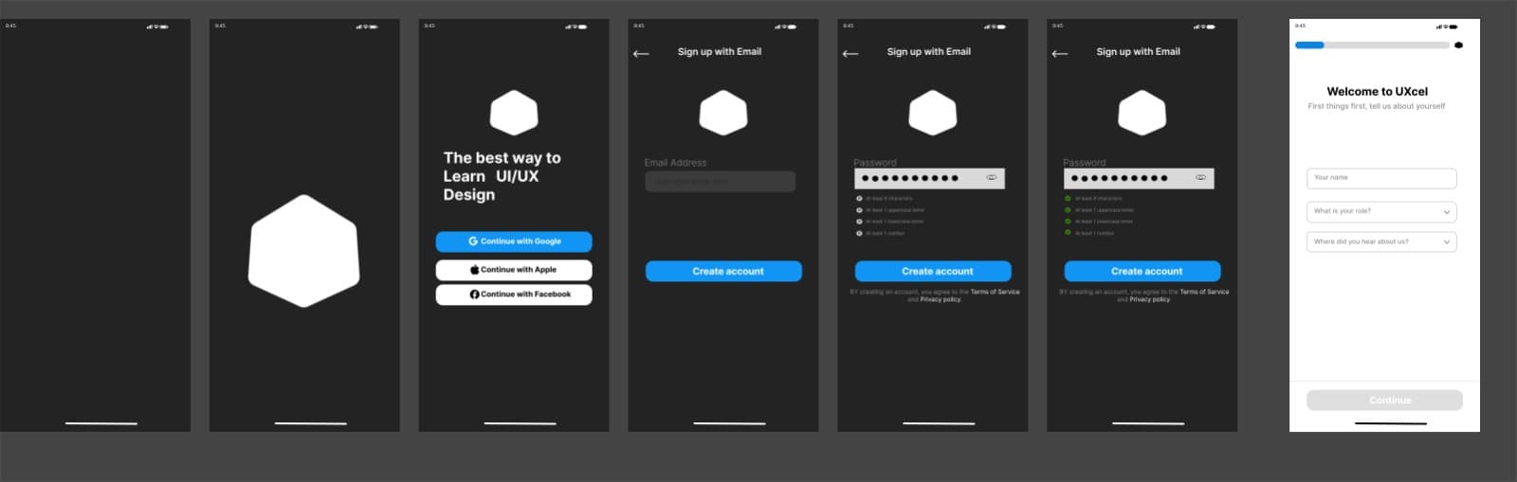This screenshot has height=482, width=1517.
Task: Select the large hexagon logo on the splash screen
Action: click(x=304, y=251)
